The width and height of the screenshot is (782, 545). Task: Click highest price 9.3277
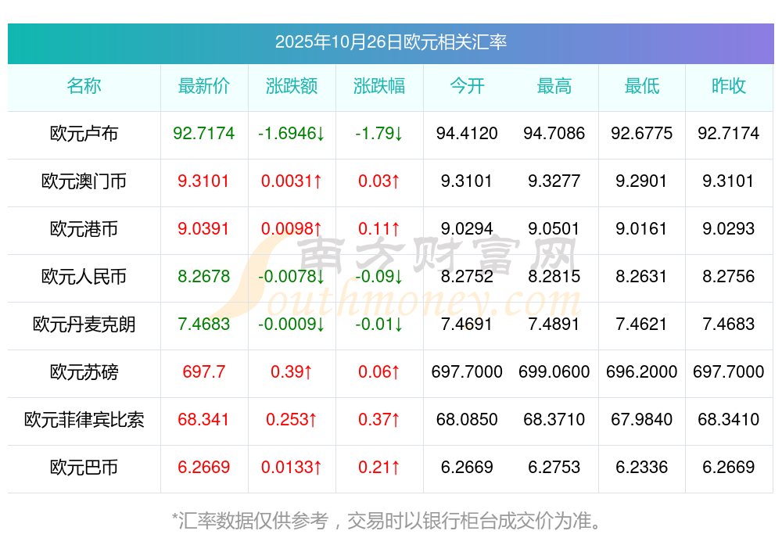(x=554, y=181)
